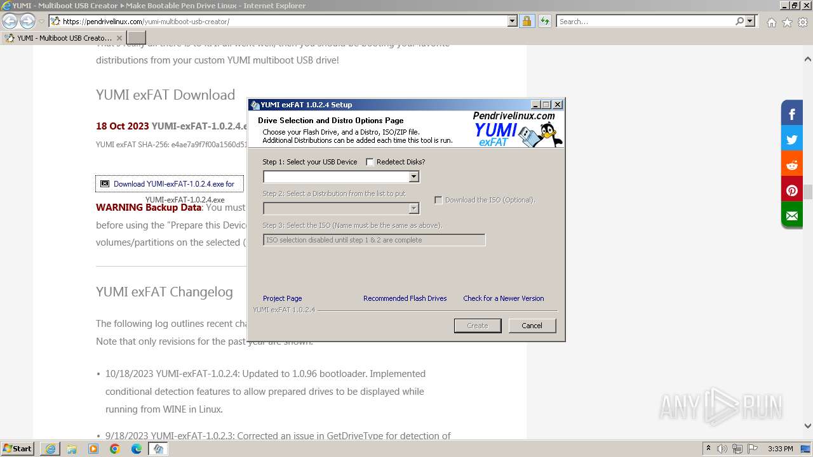The height and width of the screenshot is (457, 813).
Task: Click YUMI exFAT Changelog heading
Action: [165, 292]
